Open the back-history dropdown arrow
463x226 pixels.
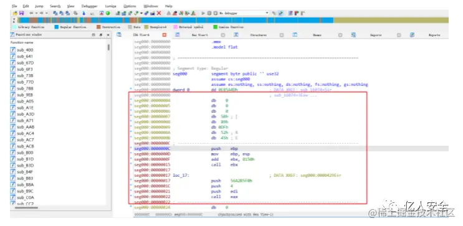(x=36, y=13)
